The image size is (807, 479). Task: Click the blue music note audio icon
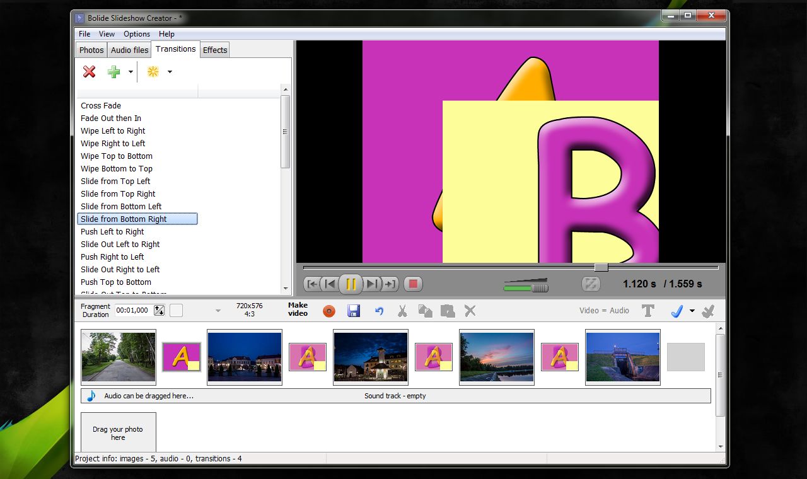92,396
